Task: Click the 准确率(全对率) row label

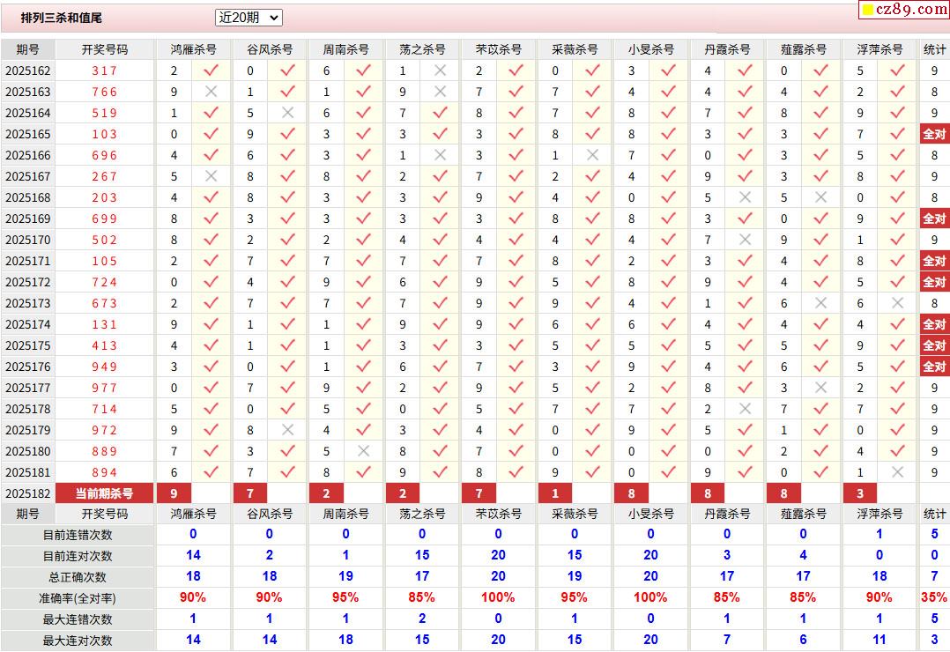Action: (x=78, y=598)
